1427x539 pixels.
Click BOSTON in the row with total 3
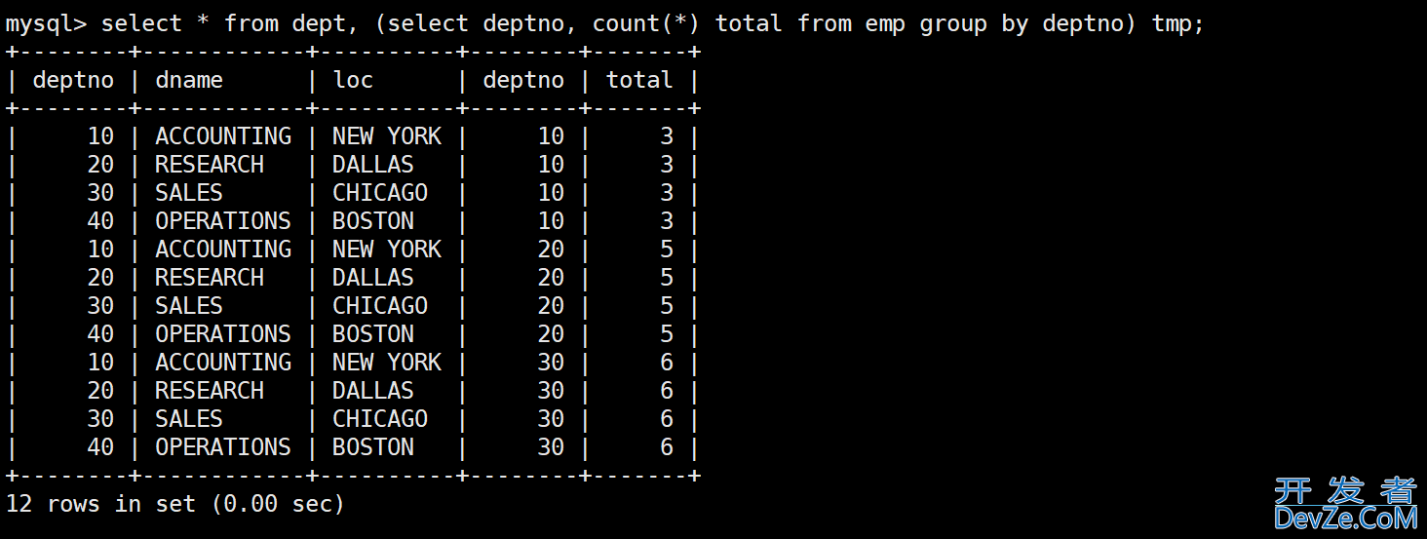pos(373,220)
